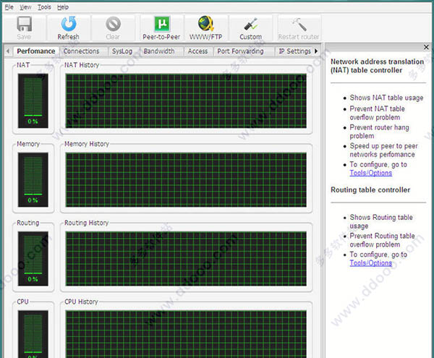This screenshot has width=434, height=358.
Task: Click 'Prevent router hang problem' bullet
Action: tap(379, 132)
